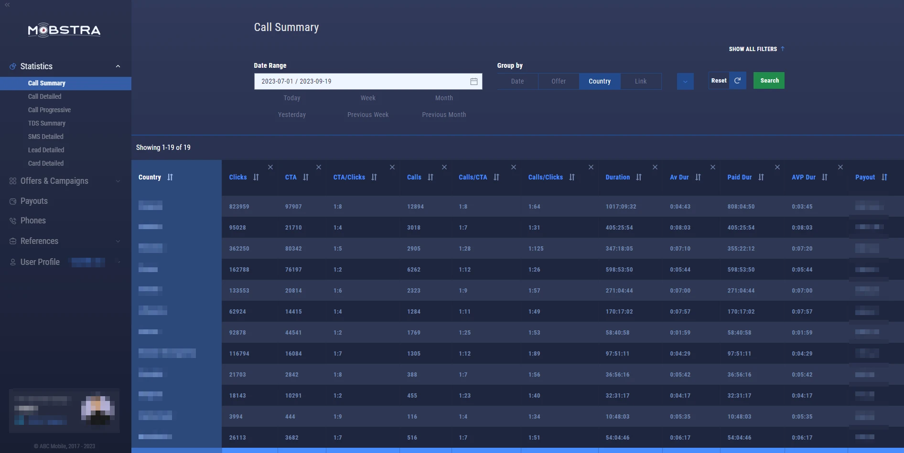Sort the Country column

pyautogui.click(x=170, y=177)
